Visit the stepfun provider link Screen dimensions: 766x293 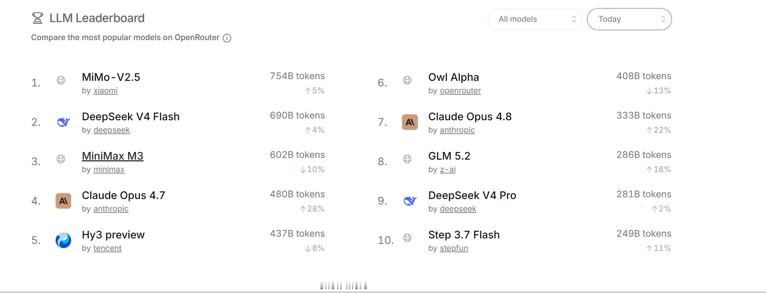pyautogui.click(x=454, y=248)
